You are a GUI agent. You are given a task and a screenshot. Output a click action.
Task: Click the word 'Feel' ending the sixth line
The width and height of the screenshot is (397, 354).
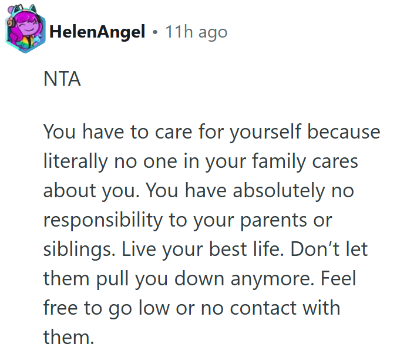tap(338, 278)
